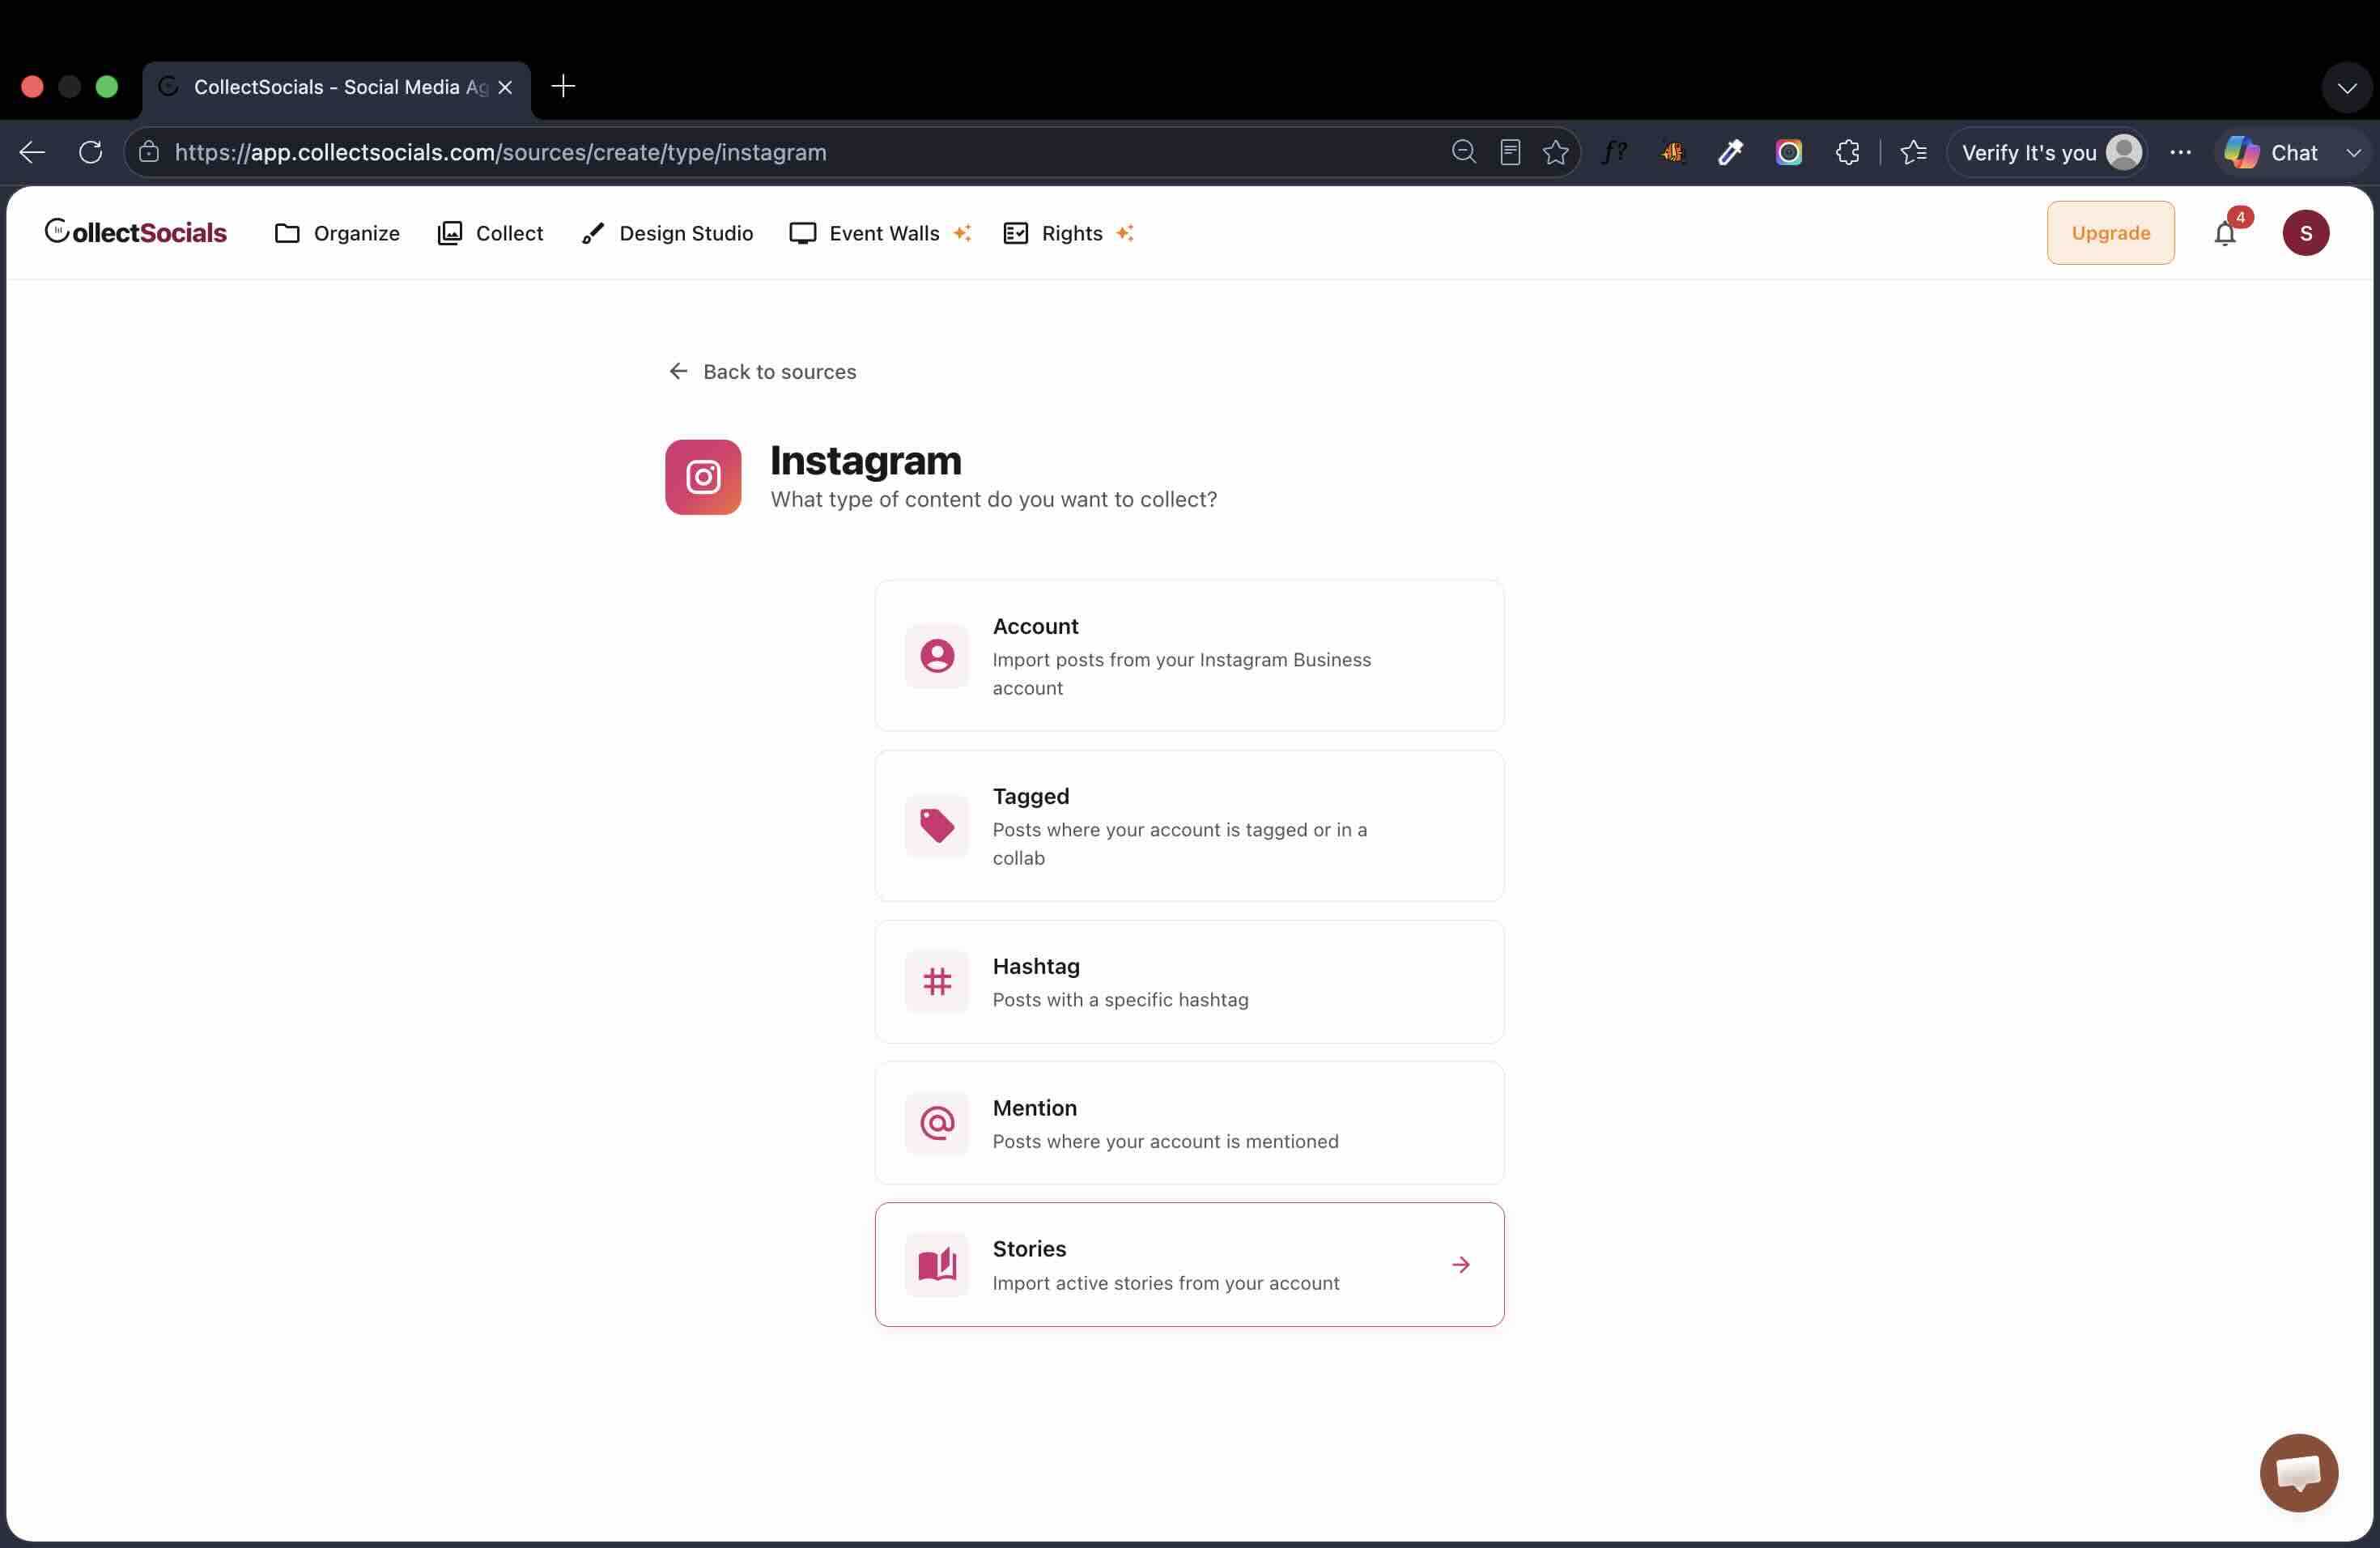Click Back to sources link
Image resolution: width=2380 pixels, height=1548 pixels.
tap(762, 372)
